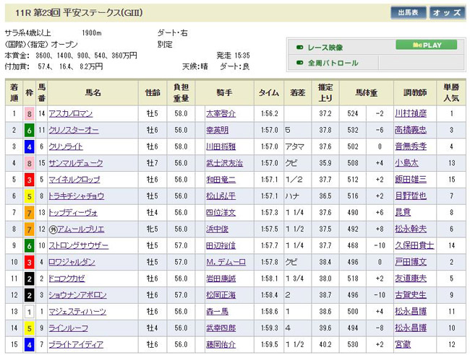
Task: Open the 全周パトロール patrol video link
Action: tap(333, 63)
